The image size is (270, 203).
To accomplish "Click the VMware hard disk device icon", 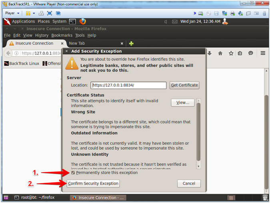I will point(200,14).
